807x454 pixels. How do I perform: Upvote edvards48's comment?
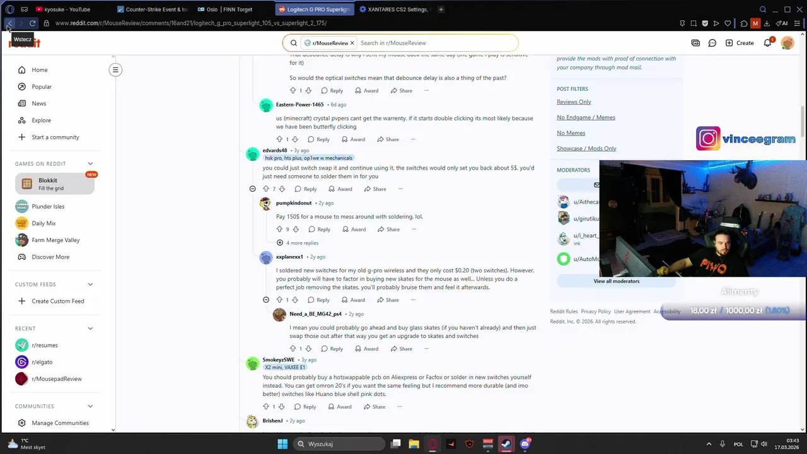(x=266, y=189)
